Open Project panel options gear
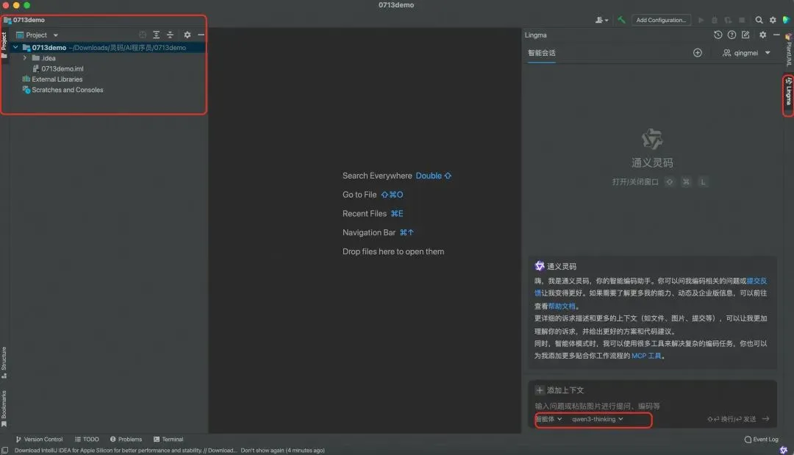The image size is (794, 455). point(187,35)
